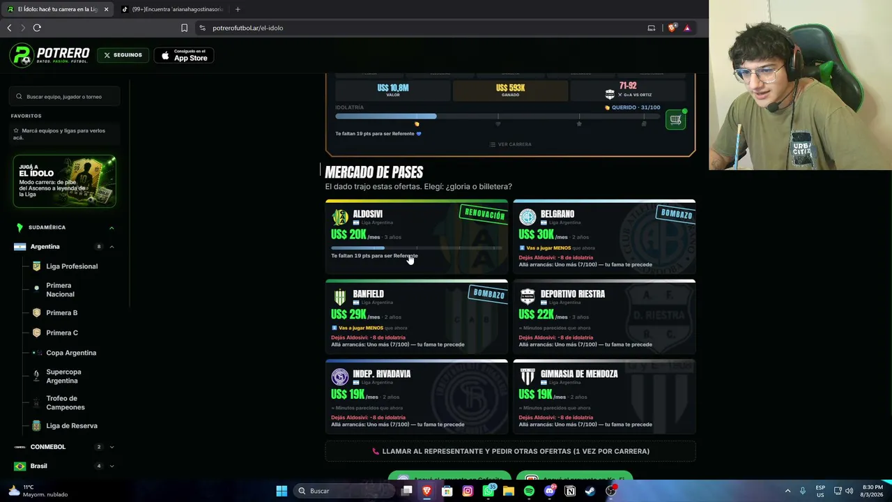892x502 pixels.
Task: Choose the Gimnasia de Mendoza US$ 19K offer
Action: point(604,397)
